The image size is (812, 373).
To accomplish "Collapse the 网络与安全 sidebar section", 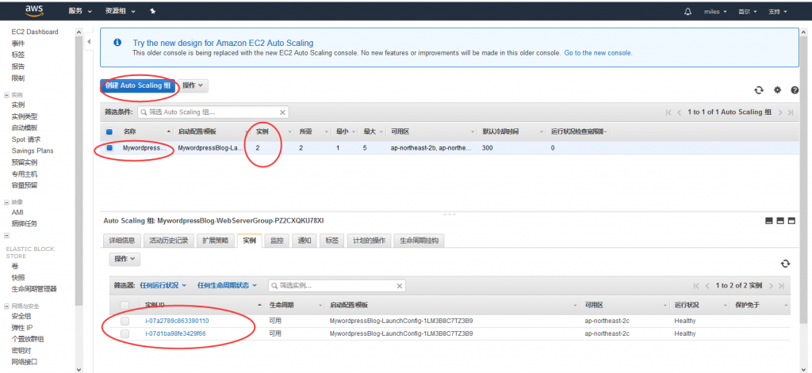I will pyautogui.click(x=6, y=306).
